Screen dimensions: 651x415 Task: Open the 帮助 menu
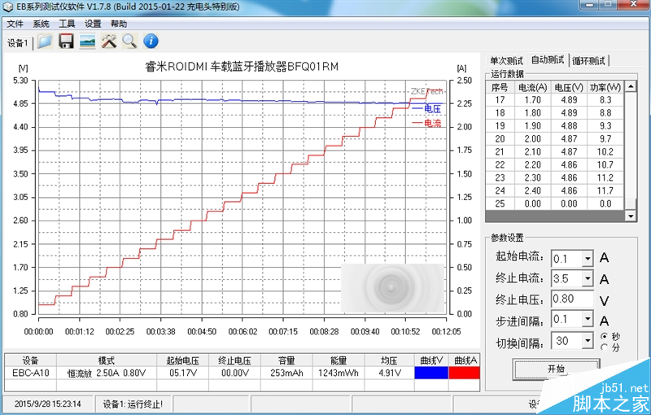click(x=119, y=24)
